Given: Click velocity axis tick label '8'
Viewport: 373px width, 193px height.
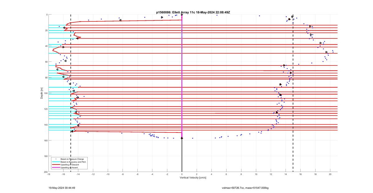Looking at the screenshot, I should (x=241, y=174).
